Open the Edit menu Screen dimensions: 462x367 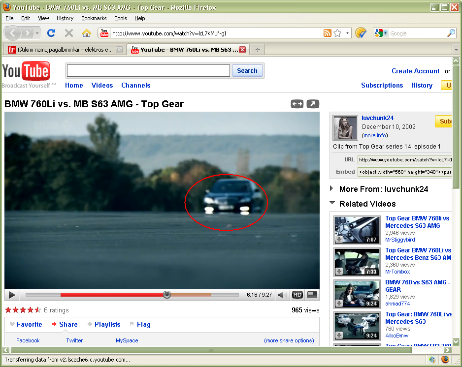(x=26, y=18)
